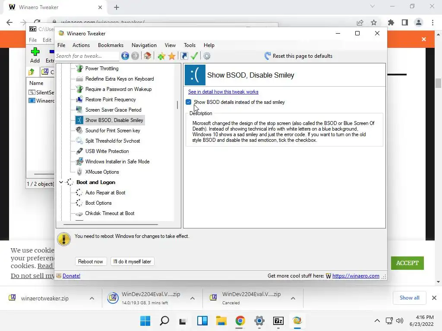The width and height of the screenshot is (442, 331).
Task: Click Show all downloads button
Action: 409,298
